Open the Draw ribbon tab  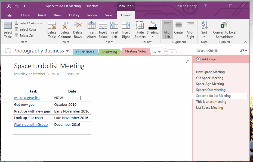click(x=57, y=15)
